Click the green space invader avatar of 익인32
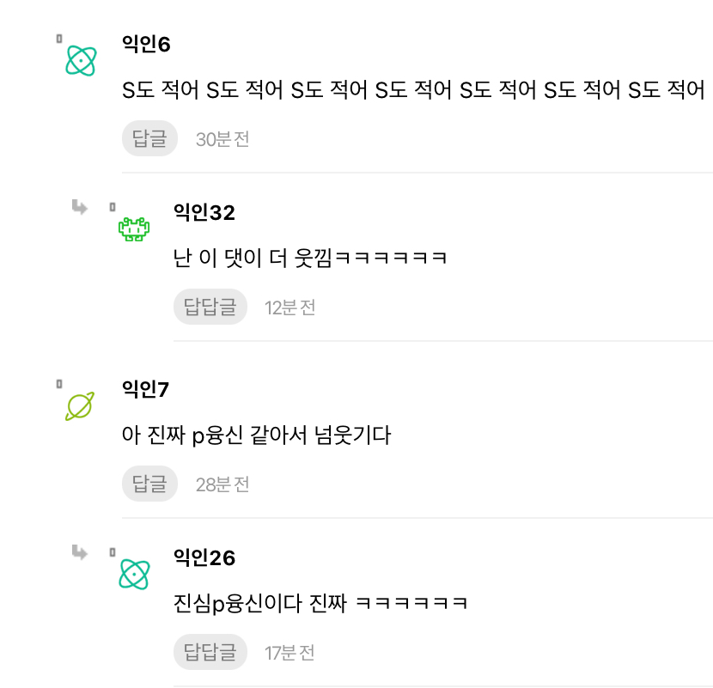Screen dimensions: 713x688 (133, 228)
